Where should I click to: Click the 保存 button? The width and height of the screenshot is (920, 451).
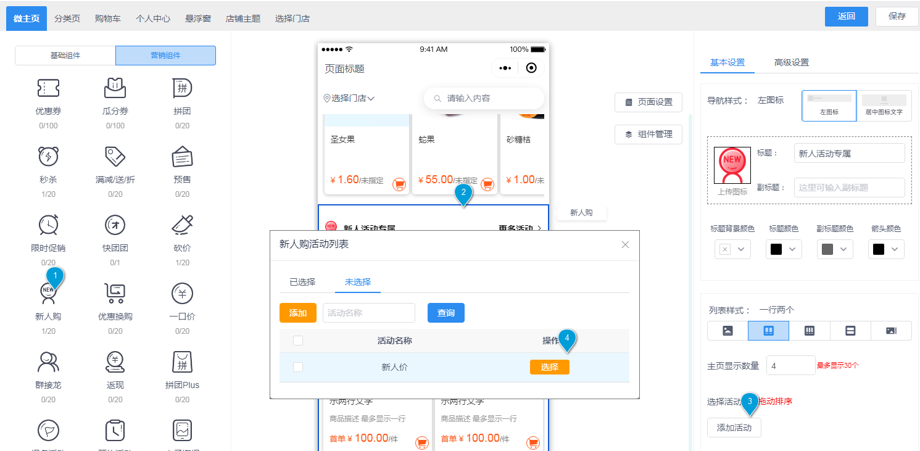point(897,17)
